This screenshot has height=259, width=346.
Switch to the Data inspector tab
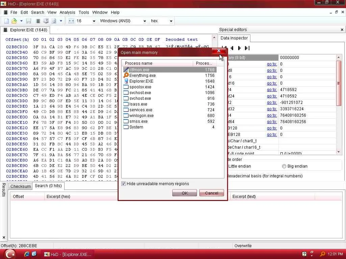[234, 38]
